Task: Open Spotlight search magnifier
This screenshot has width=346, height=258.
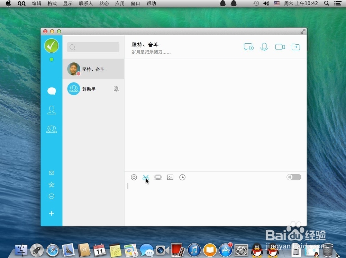Action: [327, 3]
